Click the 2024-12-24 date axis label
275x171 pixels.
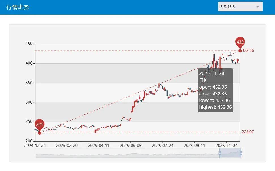coord(35,146)
